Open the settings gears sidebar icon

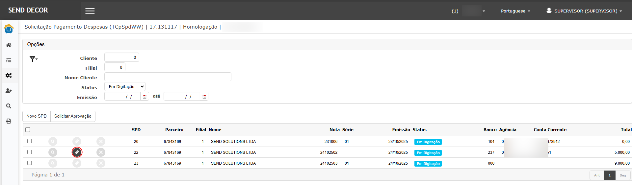[x=9, y=75]
